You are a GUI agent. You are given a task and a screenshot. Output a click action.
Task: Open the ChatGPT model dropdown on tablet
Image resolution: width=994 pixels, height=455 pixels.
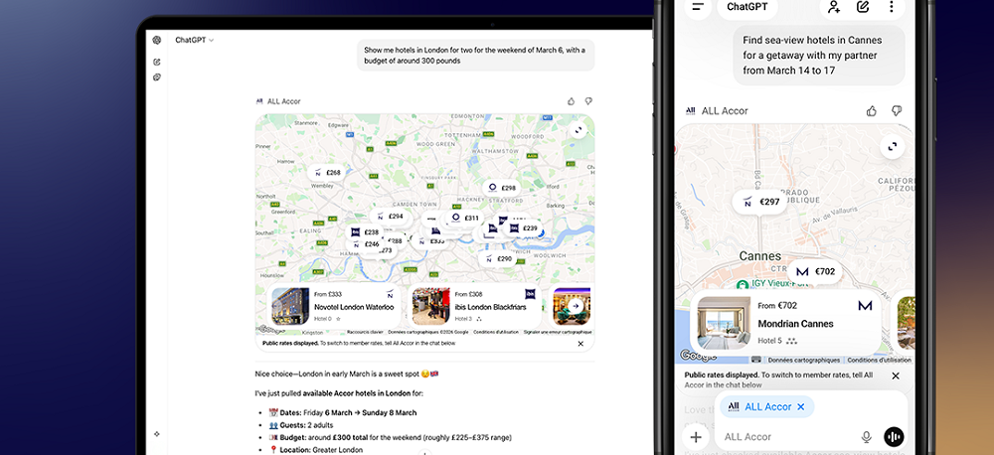[x=195, y=40]
